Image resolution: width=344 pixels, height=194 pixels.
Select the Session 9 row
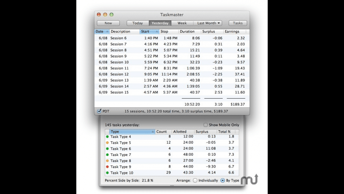(x=172, y=56)
